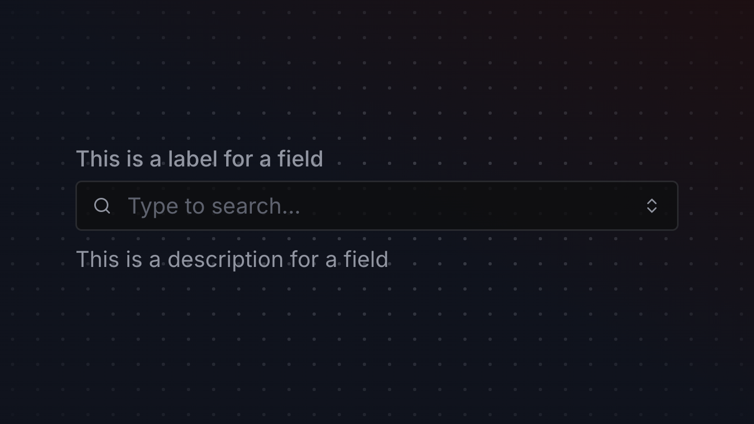The height and width of the screenshot is (424, 754).
Task: Click the "This is a label for a field" label
Action: click(199, 159)
